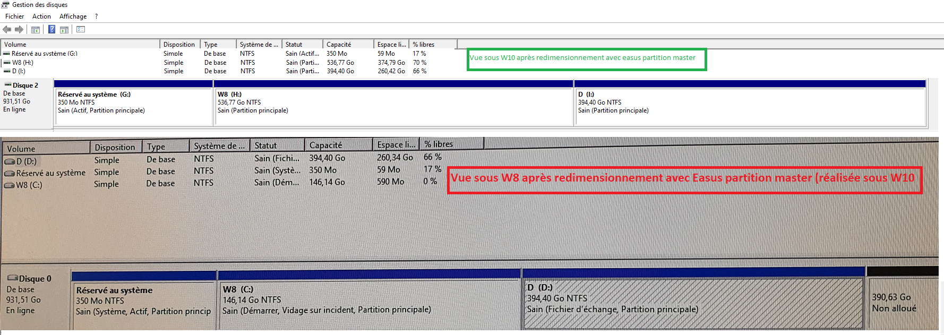
Task: Click the Disque 2 disk icon
Action: [8, 85]
